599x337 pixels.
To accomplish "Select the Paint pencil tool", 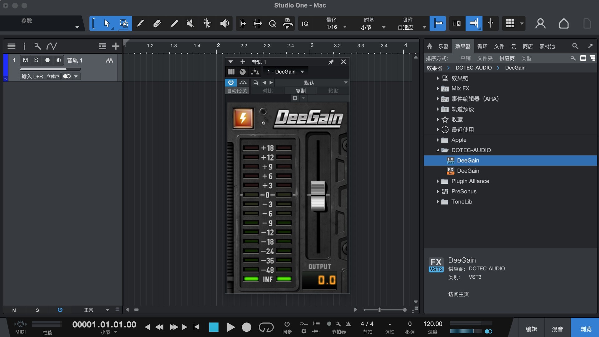I will [174, 23].
